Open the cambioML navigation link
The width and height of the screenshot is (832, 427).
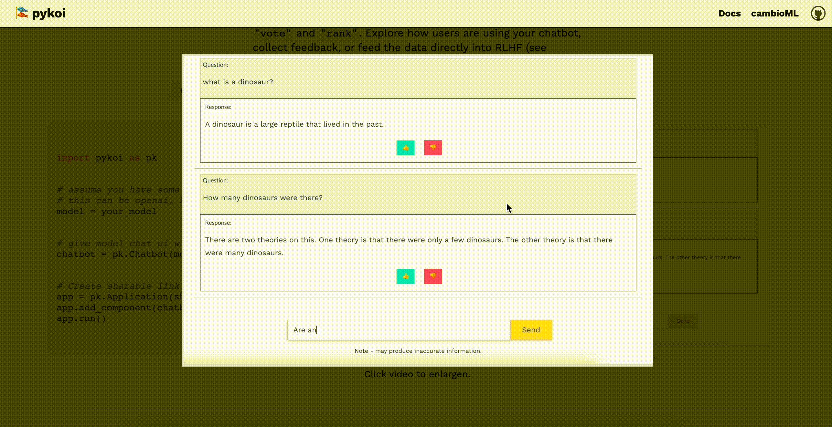click(774, 14)
